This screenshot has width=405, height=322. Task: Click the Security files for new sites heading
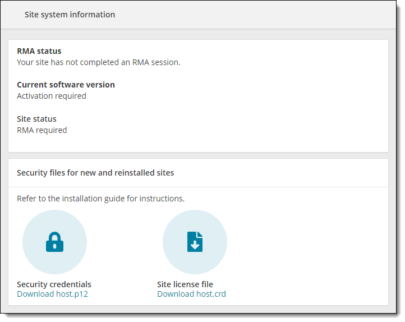point(95,173)
